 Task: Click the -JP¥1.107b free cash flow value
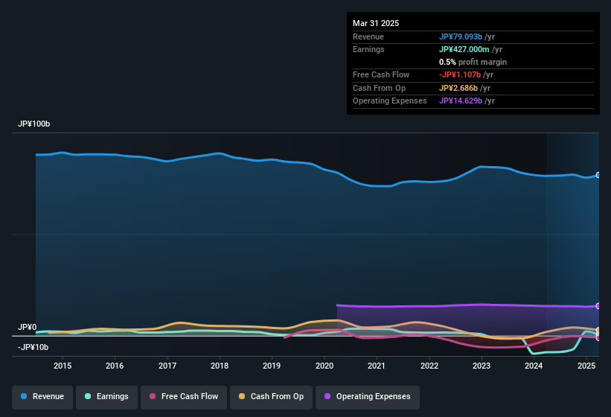click(460, 74)
